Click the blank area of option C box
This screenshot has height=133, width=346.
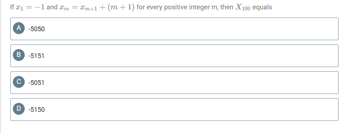click(x=190, y=83)
